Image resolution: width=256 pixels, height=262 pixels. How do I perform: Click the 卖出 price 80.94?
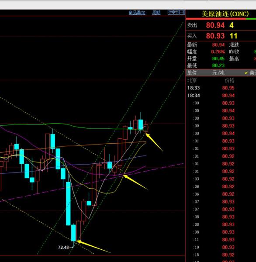click(x=215, y=25)
